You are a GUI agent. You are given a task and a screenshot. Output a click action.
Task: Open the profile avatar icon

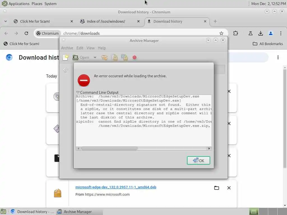click(x=271, y=33)
